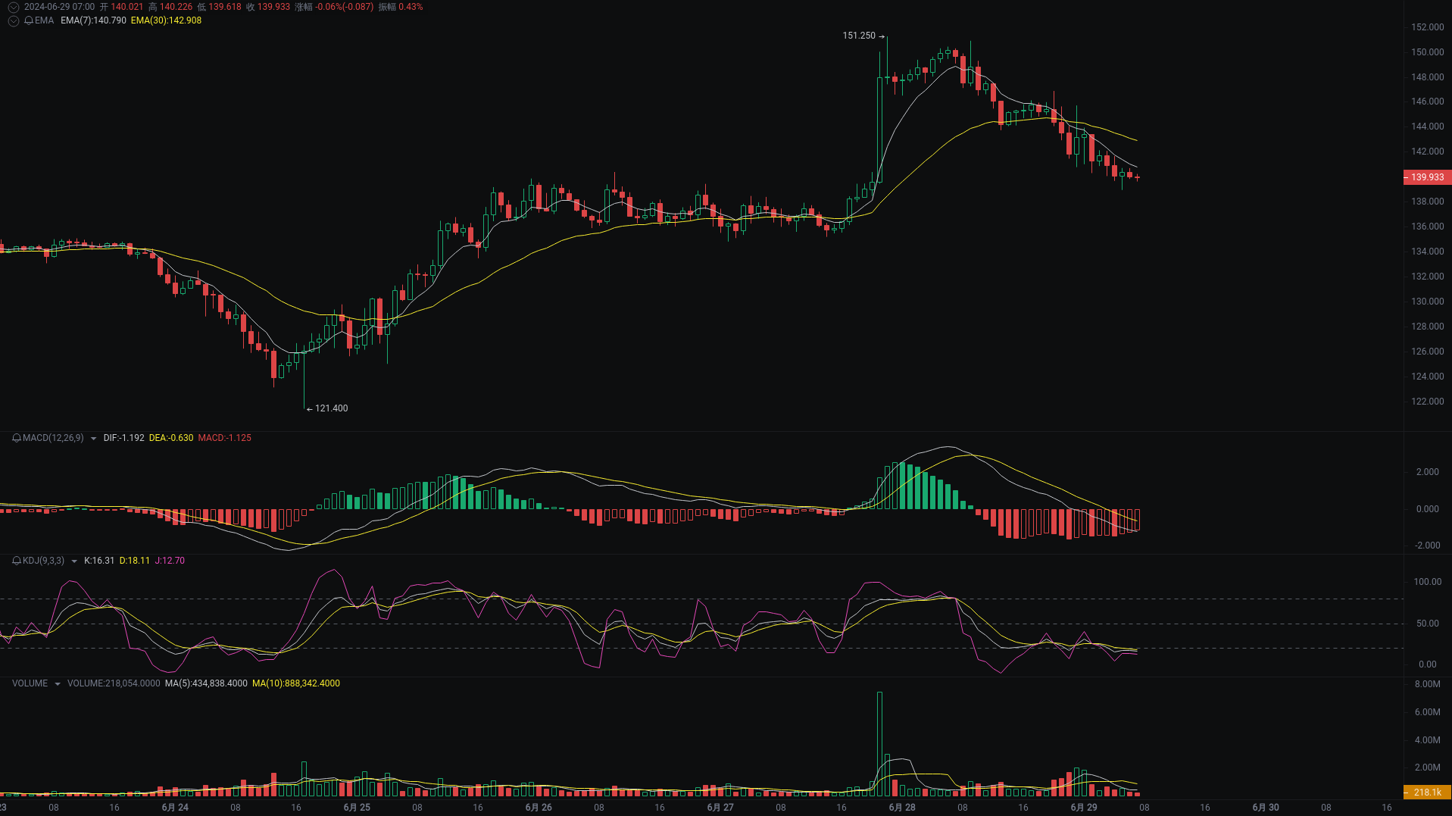
Task: Click the 6月 28 date axis label
Action: pyautogui.click(x=902, y=808)
